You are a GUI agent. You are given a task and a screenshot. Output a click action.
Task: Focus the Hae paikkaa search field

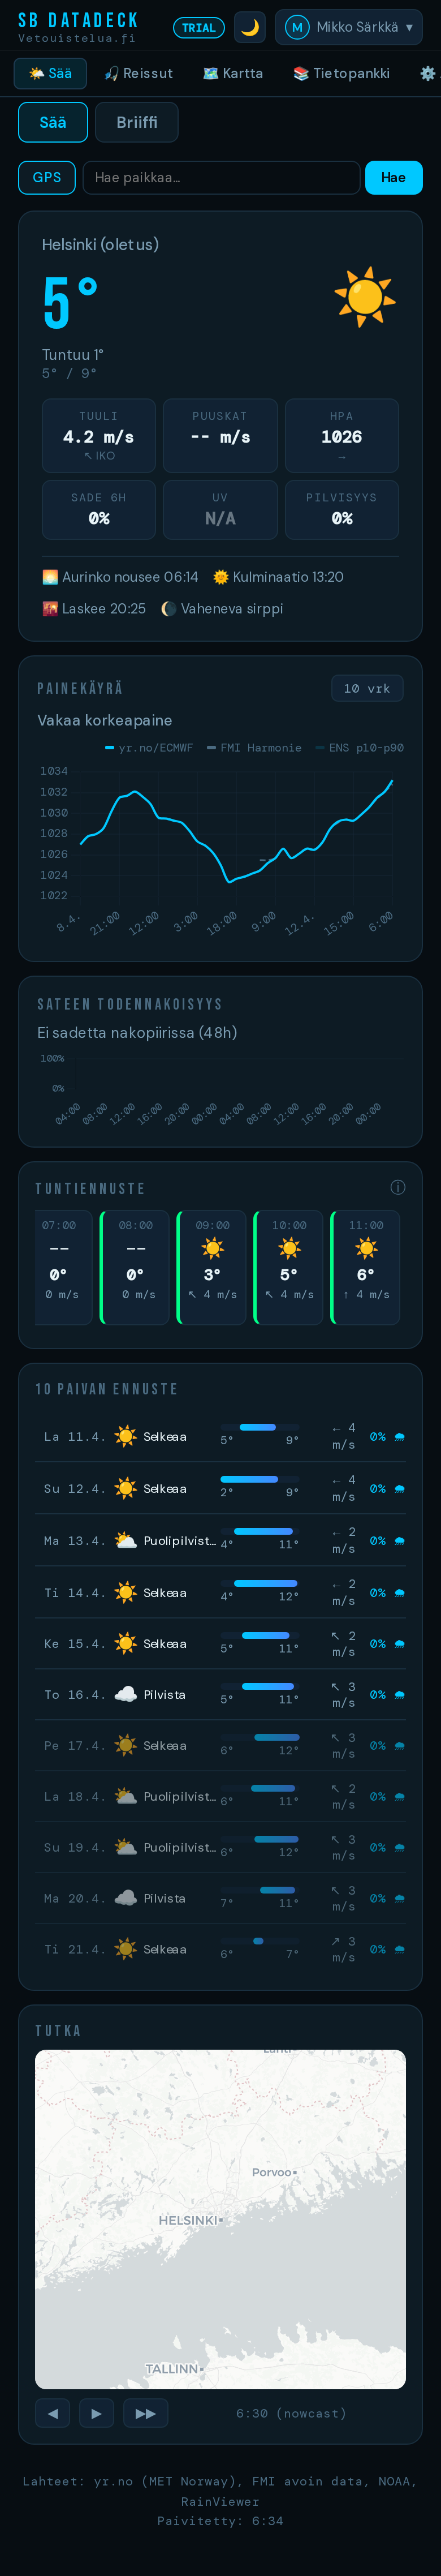tap(221, 178)
